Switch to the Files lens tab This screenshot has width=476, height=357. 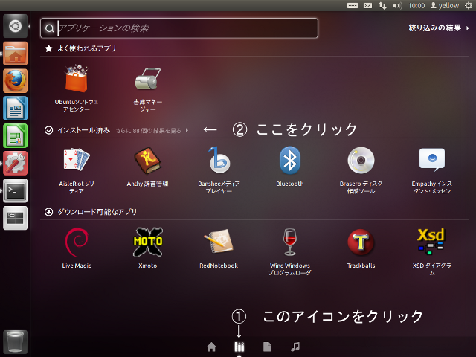pyautogui.click(x=267, y=347)
